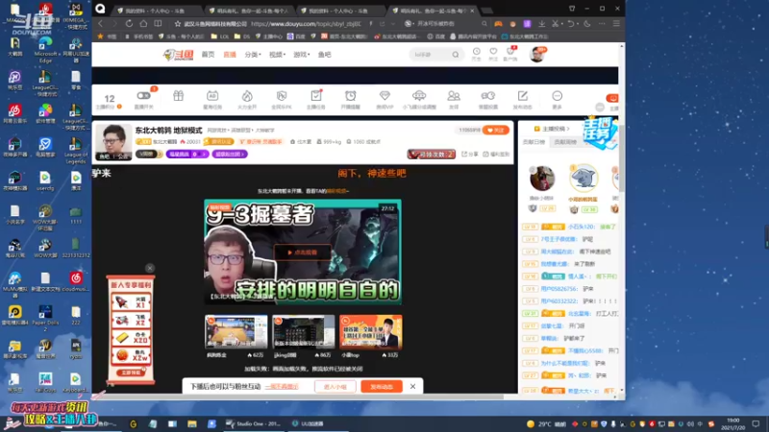Go back using the browser back arrow
The height and width of the screenshot is (432, 769).
(x=101, y=23)
